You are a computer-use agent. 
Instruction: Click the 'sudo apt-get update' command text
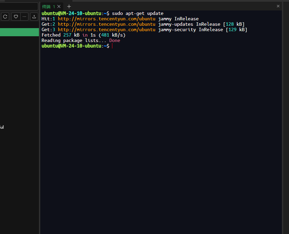pos(138,13)
